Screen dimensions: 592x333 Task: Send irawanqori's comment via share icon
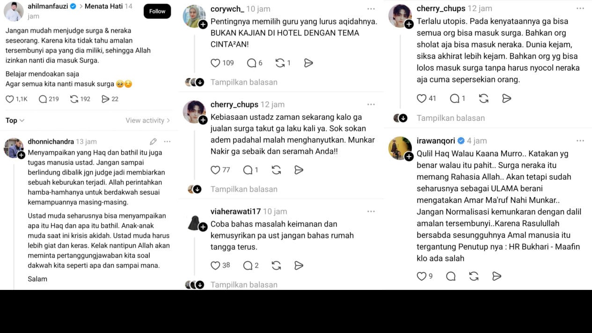coord(497,276)
